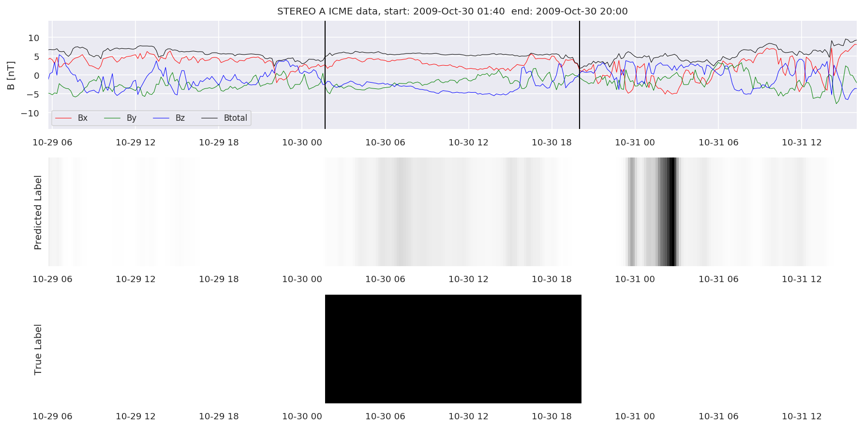Click the black True Label ICME interval block
The width and height of the screenshot is (864, 428).
(453, 349)
